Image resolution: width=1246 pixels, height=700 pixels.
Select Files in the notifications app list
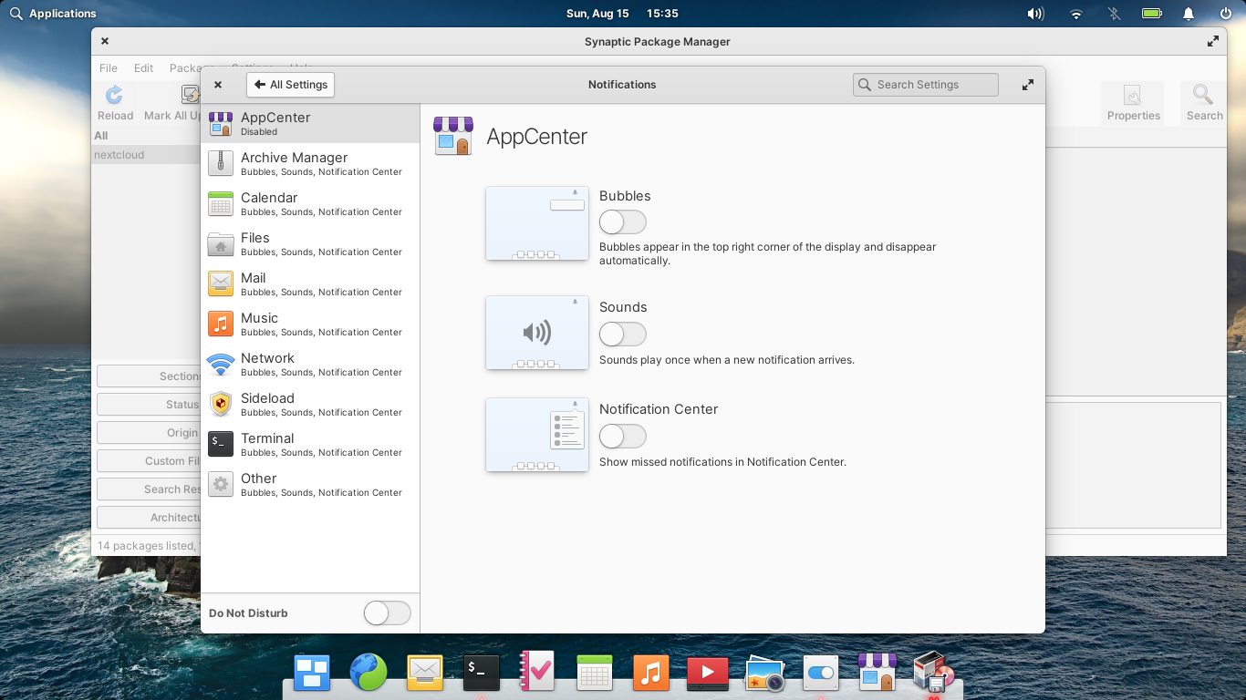pos(310,243)
